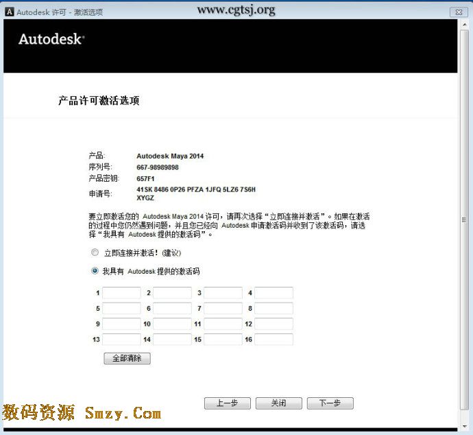Click the 全部清除 button

(x=127, y=358)
